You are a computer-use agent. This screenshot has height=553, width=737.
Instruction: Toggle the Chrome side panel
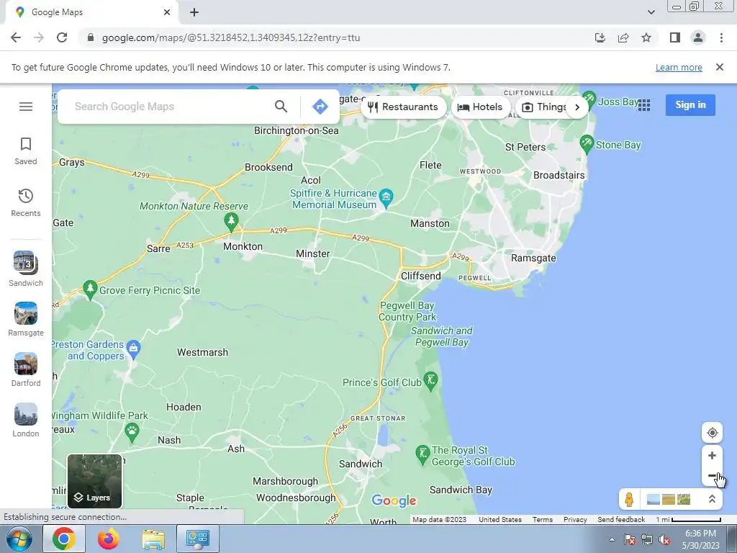coord(675,37)
